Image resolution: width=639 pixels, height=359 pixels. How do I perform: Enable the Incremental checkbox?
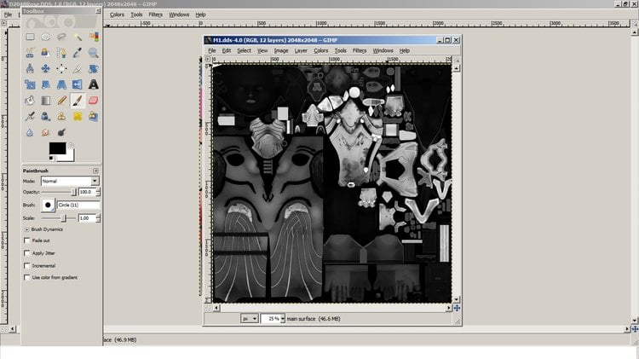click(27, 265)
